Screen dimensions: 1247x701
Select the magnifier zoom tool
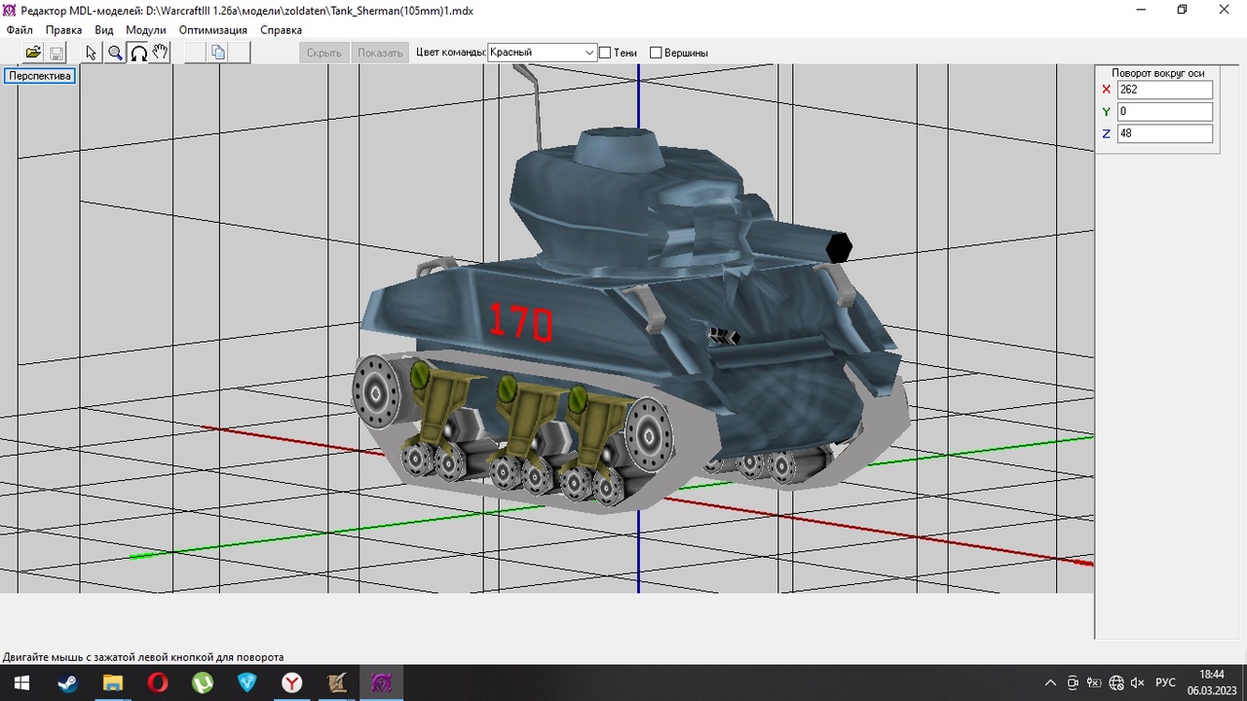point(115,53)
